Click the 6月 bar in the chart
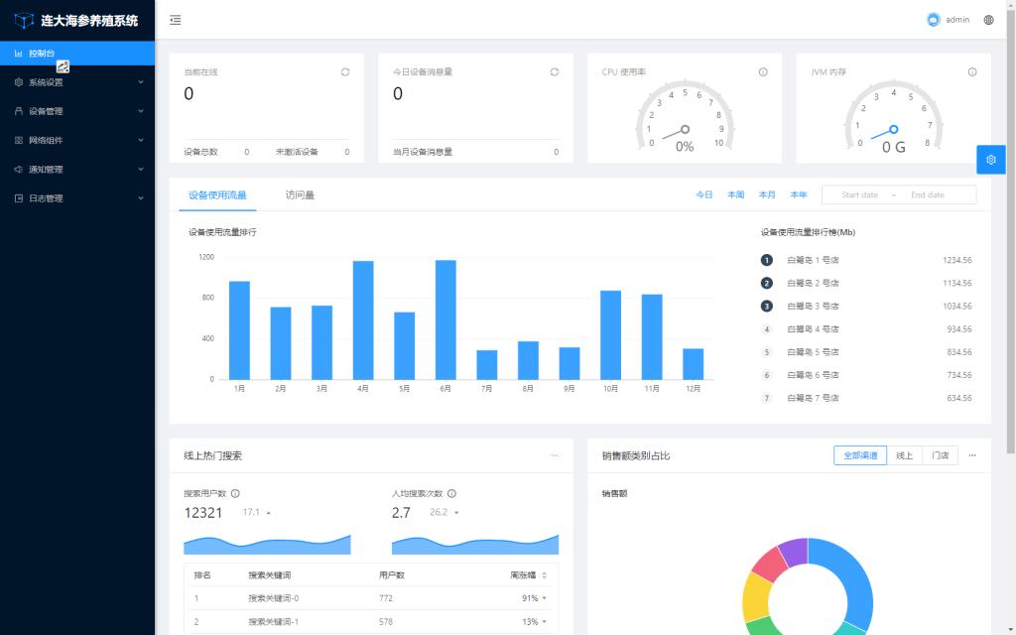This screenshot has height=635, width=1016. coord(445,320)
